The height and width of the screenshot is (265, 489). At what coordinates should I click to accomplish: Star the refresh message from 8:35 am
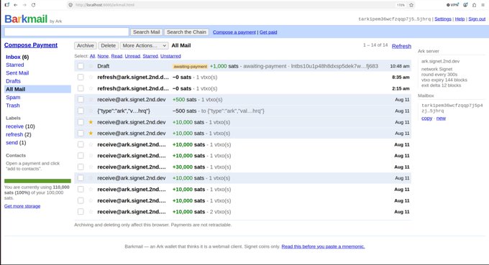click(x=91, y=78)
